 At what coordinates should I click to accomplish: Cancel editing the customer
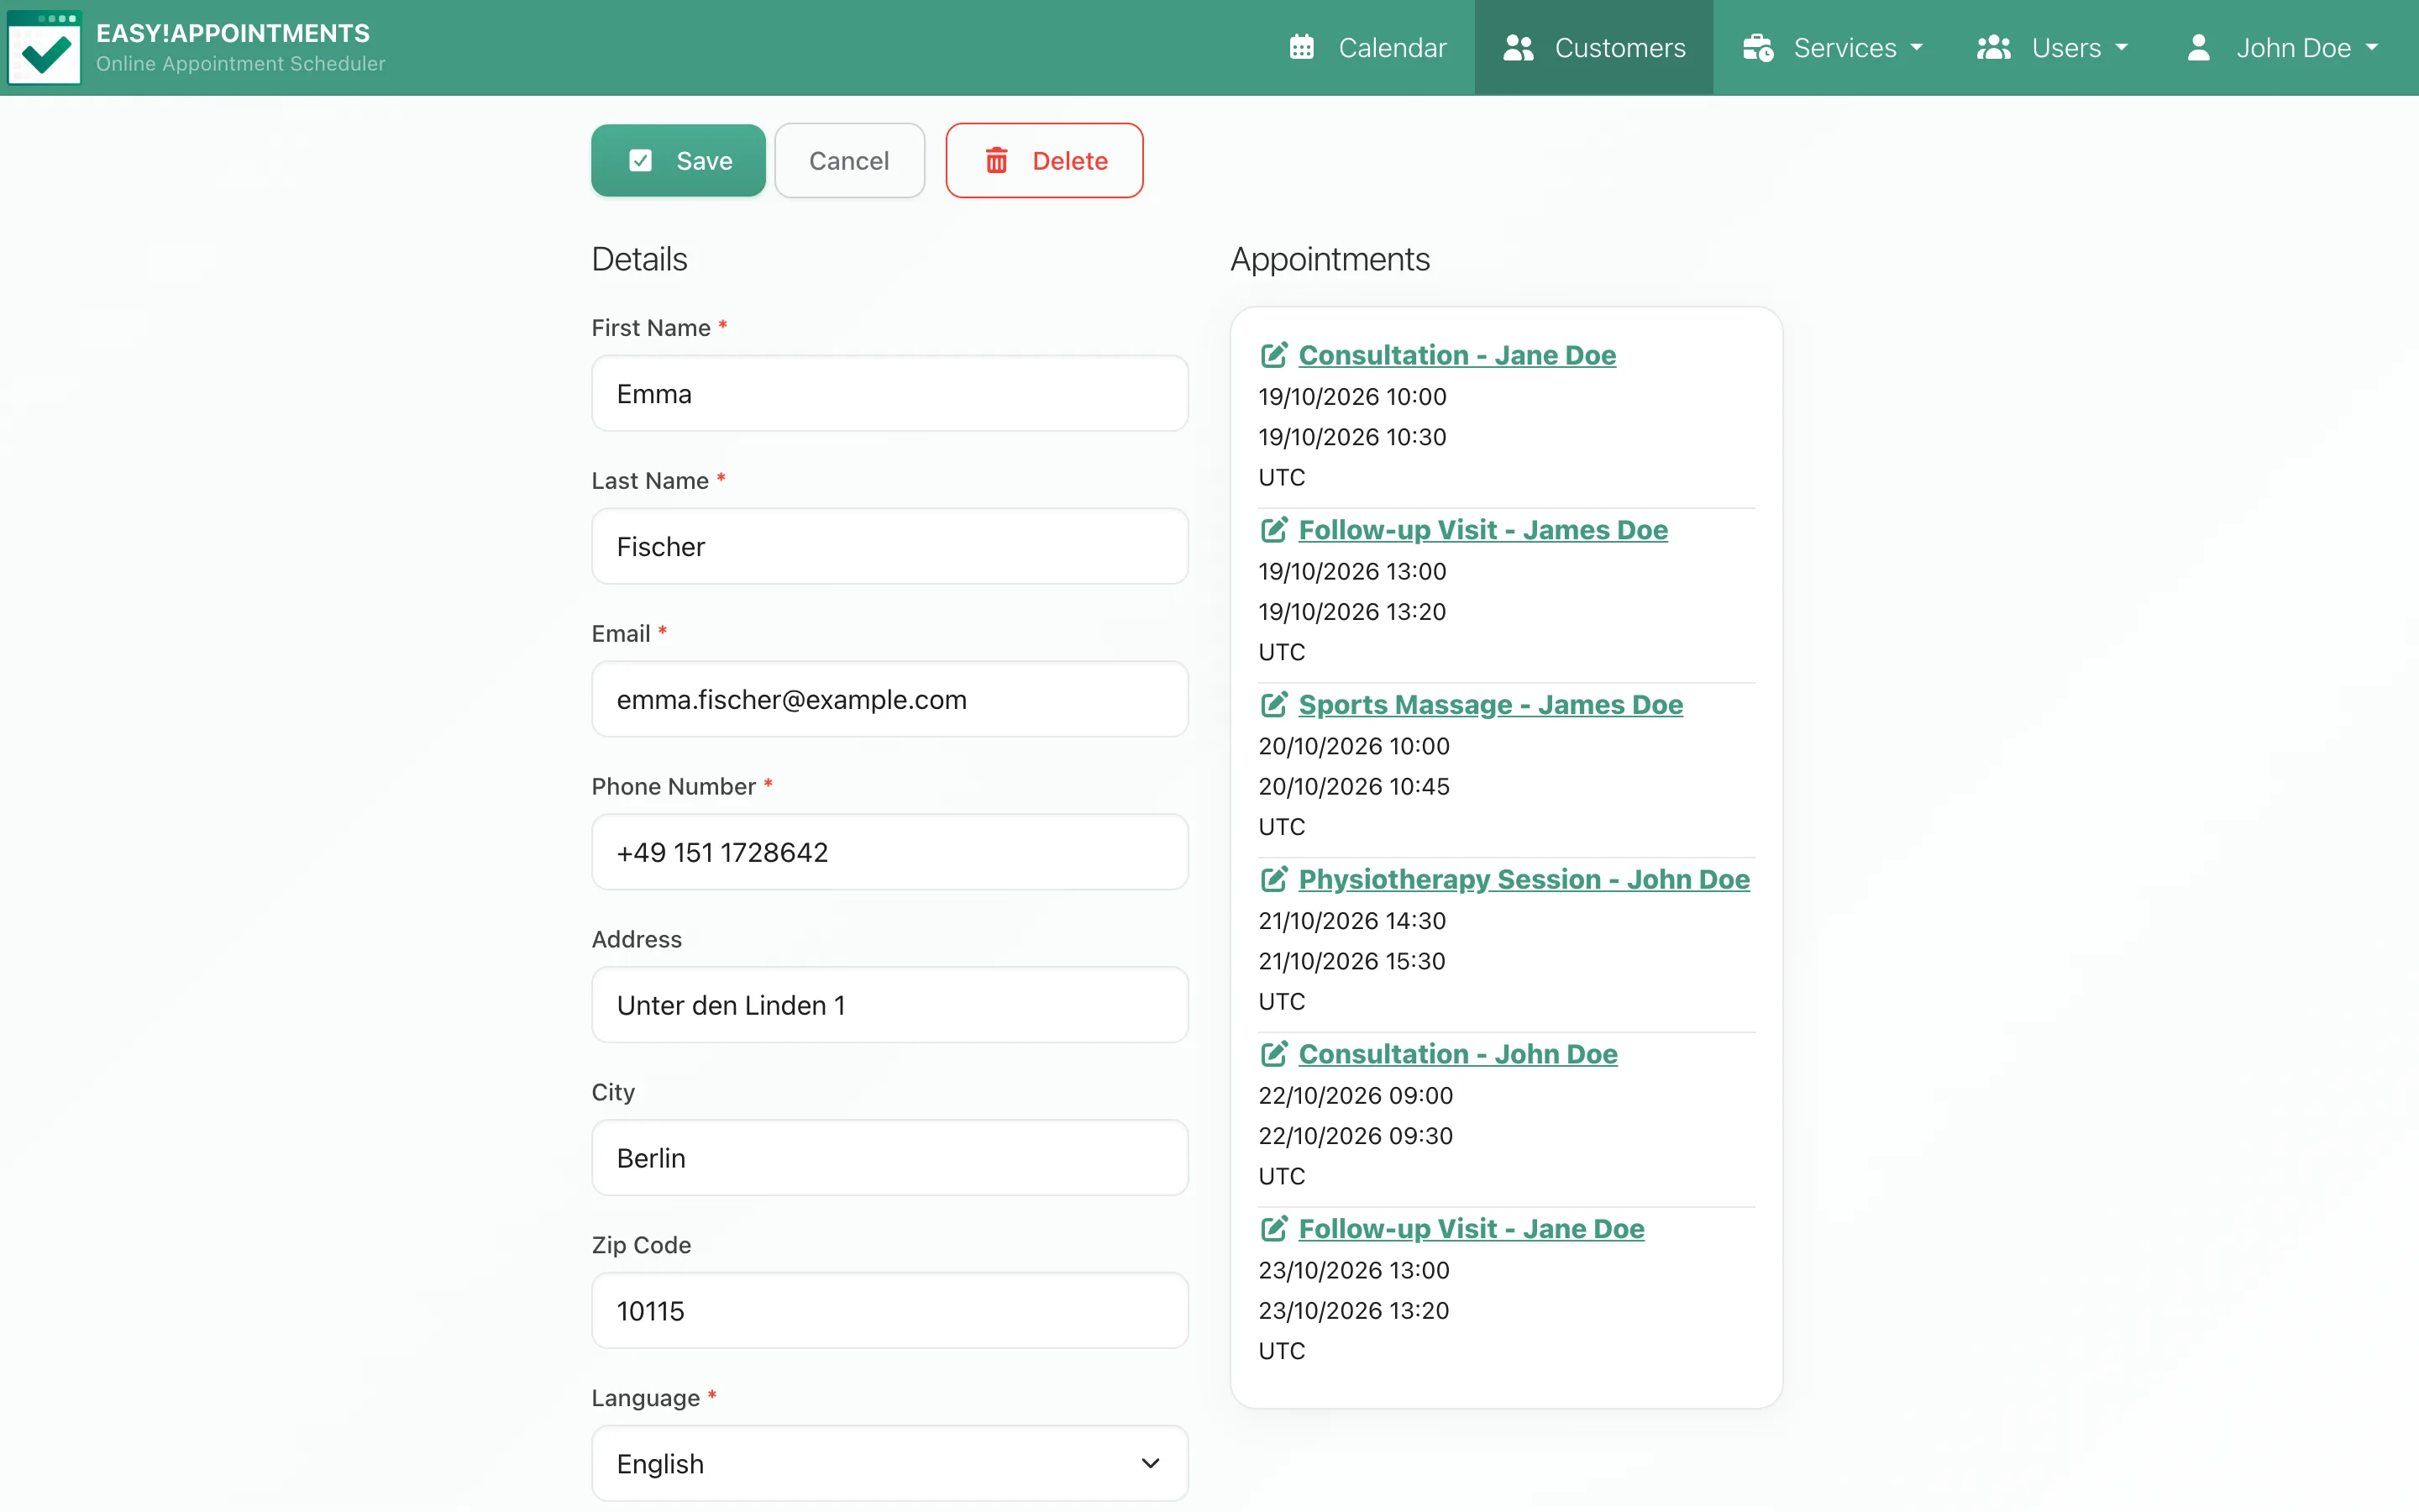coord(848,160)
